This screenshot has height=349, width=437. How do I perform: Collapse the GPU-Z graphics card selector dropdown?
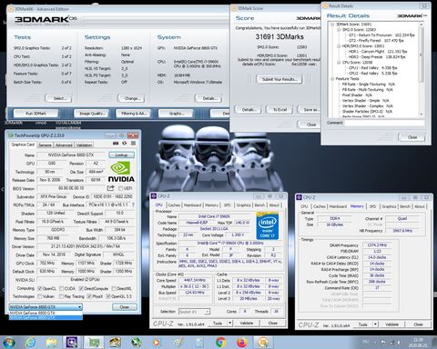click(x=79, y=307)
